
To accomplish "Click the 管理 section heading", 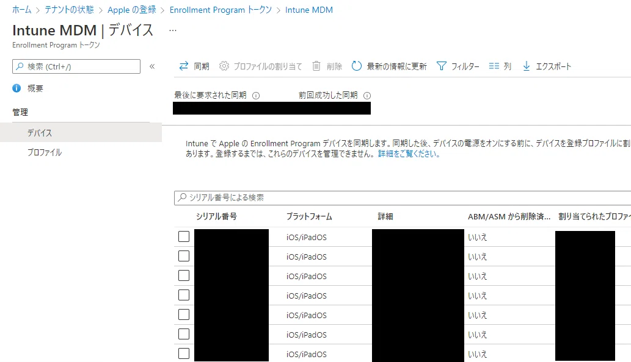I will (x=20, y=112).
